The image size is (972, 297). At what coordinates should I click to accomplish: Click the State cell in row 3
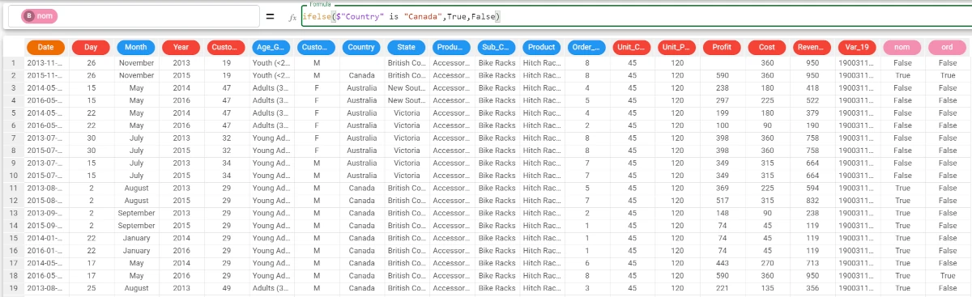(x=407, y=87)
